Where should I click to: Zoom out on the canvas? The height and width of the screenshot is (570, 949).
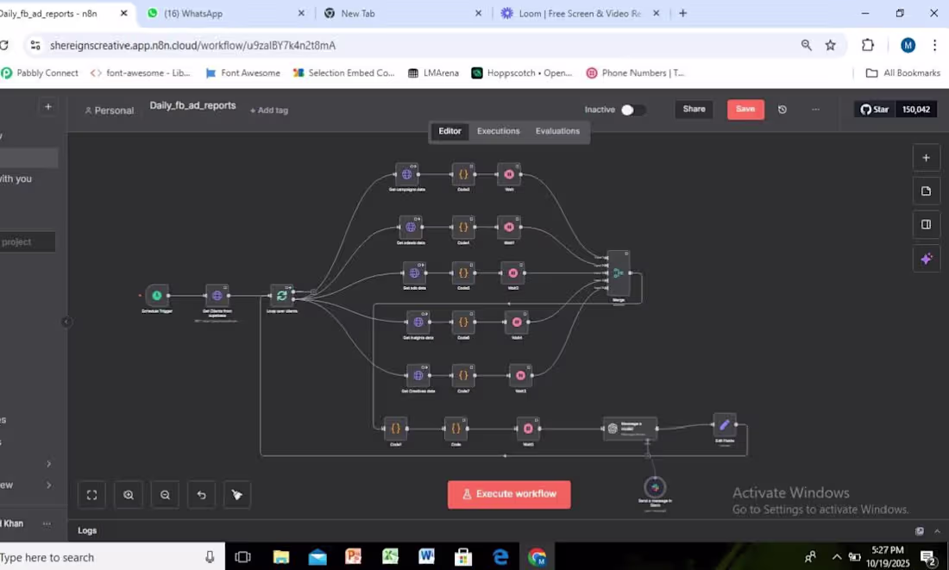click(x=165, y=495)
